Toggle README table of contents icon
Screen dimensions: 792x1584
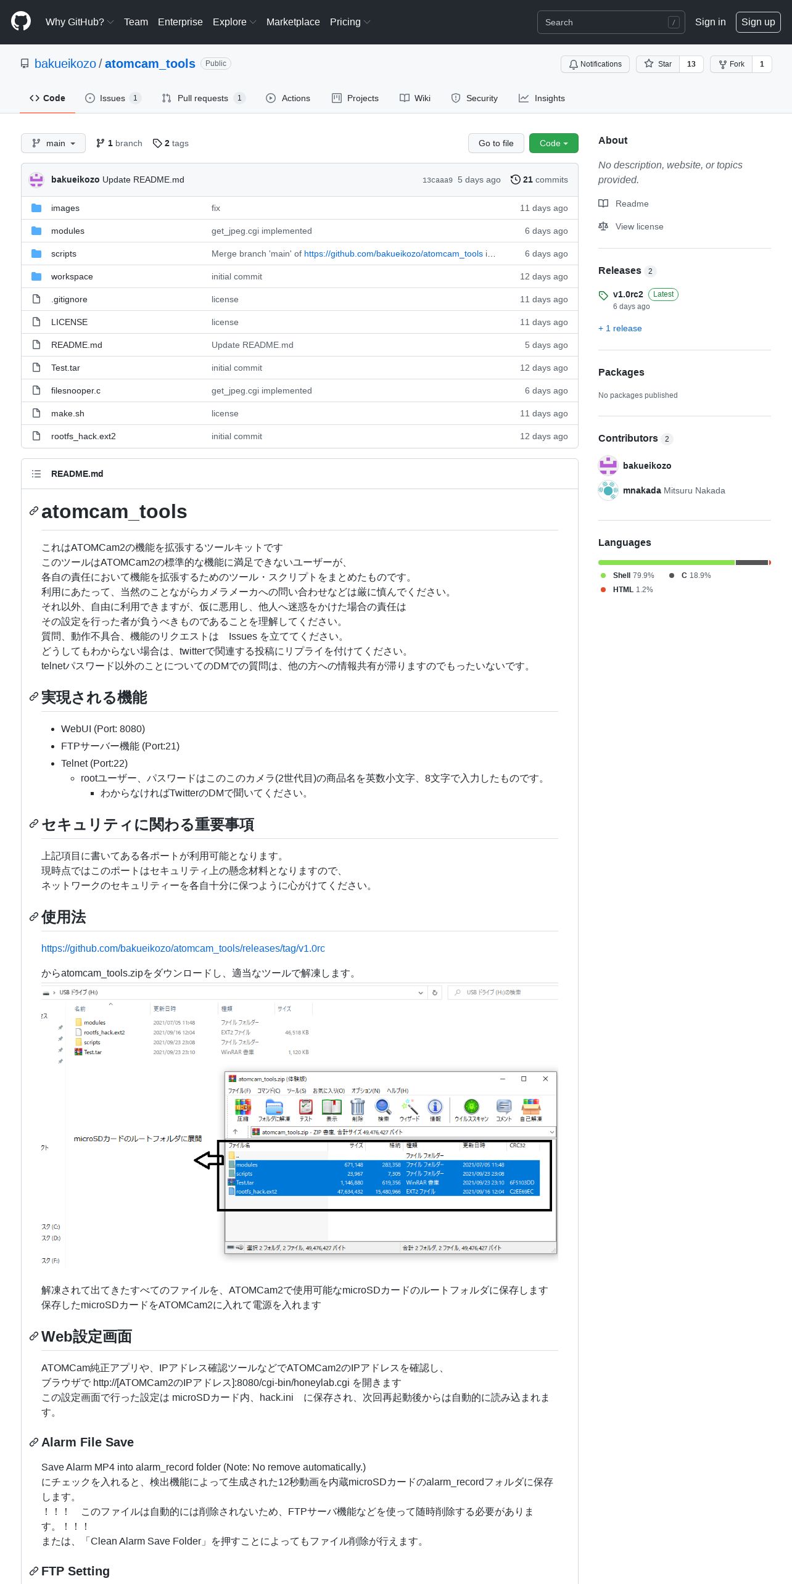coord(36,474)
